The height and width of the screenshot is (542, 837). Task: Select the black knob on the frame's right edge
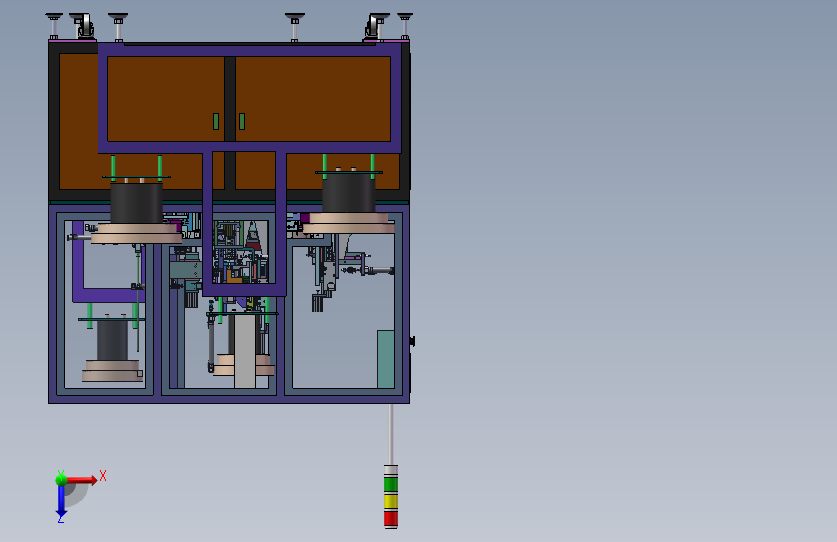tap(412, 340)
